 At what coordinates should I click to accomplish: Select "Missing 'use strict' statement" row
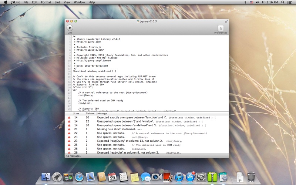pyautogui.click(x=147, y=129)
